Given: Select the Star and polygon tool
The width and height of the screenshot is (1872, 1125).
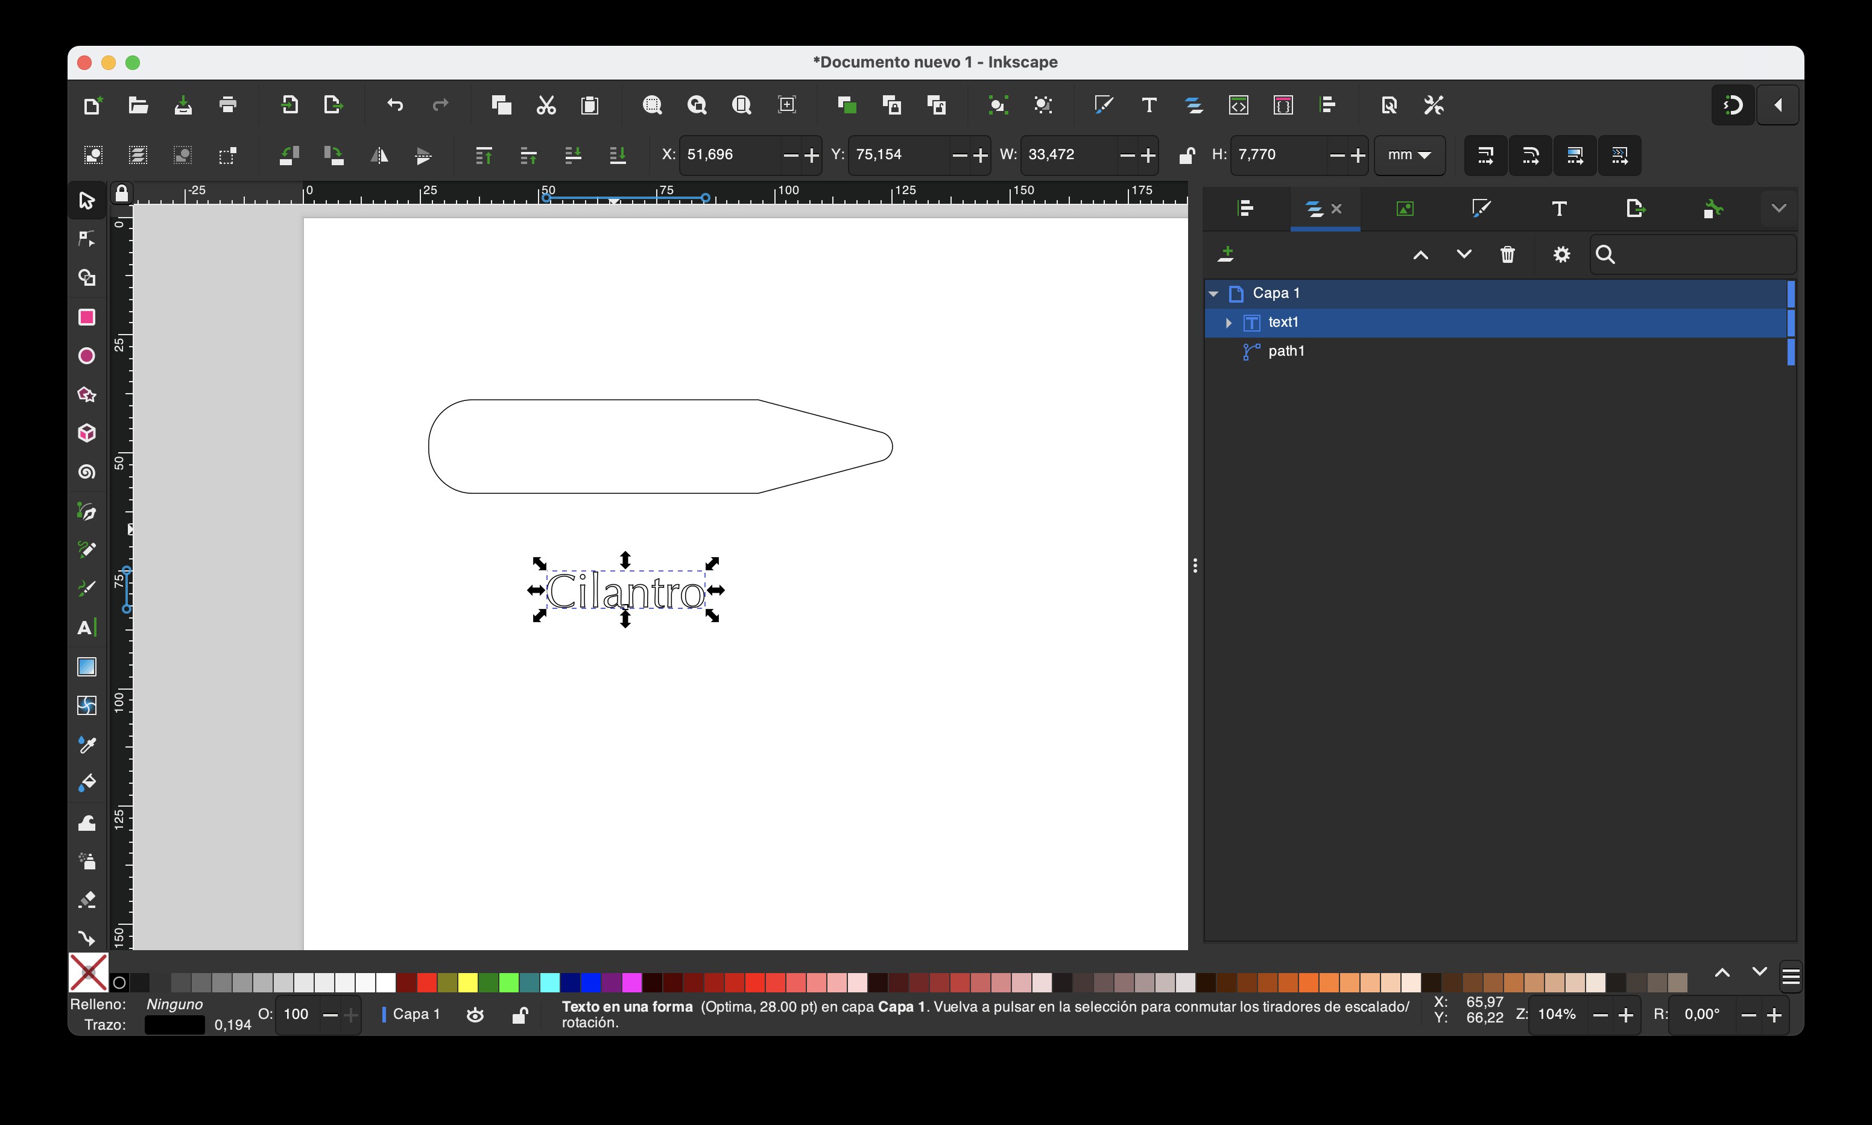Looking at the screenshot, I should [x=86, y=394].
